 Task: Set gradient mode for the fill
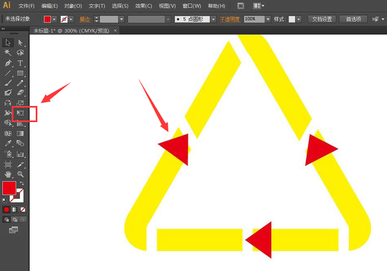click(x=14, y=210)
